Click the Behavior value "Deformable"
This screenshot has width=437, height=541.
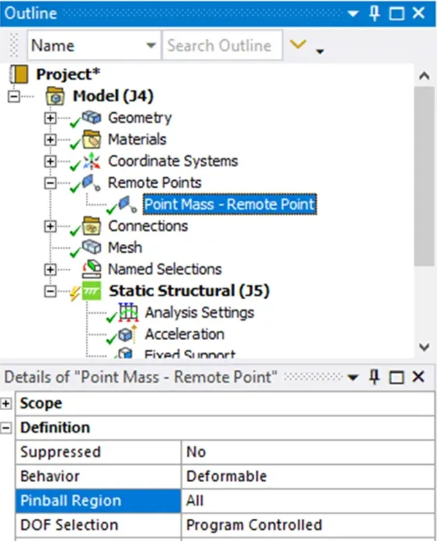click(308, 477)
